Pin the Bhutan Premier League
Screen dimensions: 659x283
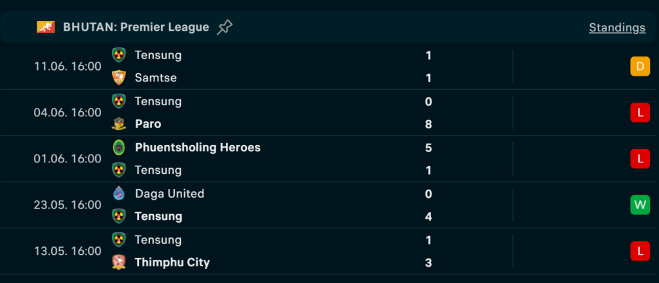(x=225, y=27)
